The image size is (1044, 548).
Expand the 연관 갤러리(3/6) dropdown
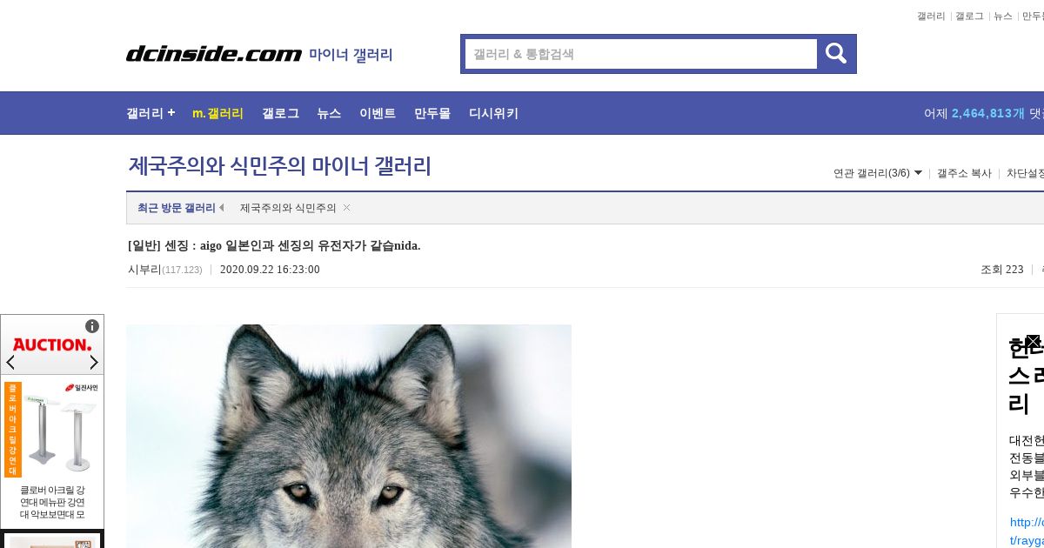tap(878, 173)
